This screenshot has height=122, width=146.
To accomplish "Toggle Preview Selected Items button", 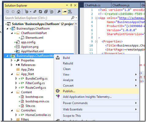I will tap(65, 12).
